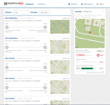Image resolution: width=110 pixels, height=105 pixels.
Task: Open map thumbnail of the 19:04 trip
Action: click(x=60, y=87)
